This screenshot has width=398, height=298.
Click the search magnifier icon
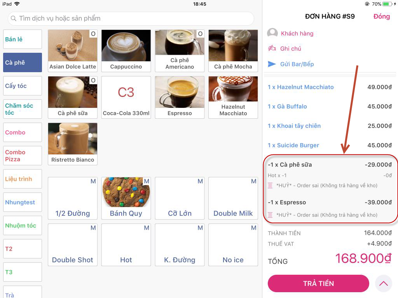click(14, 19)
